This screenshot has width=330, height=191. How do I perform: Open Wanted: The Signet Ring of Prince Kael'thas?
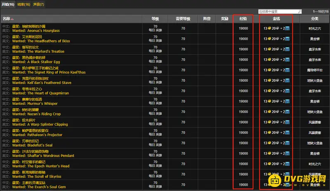(x=49, y=72)
